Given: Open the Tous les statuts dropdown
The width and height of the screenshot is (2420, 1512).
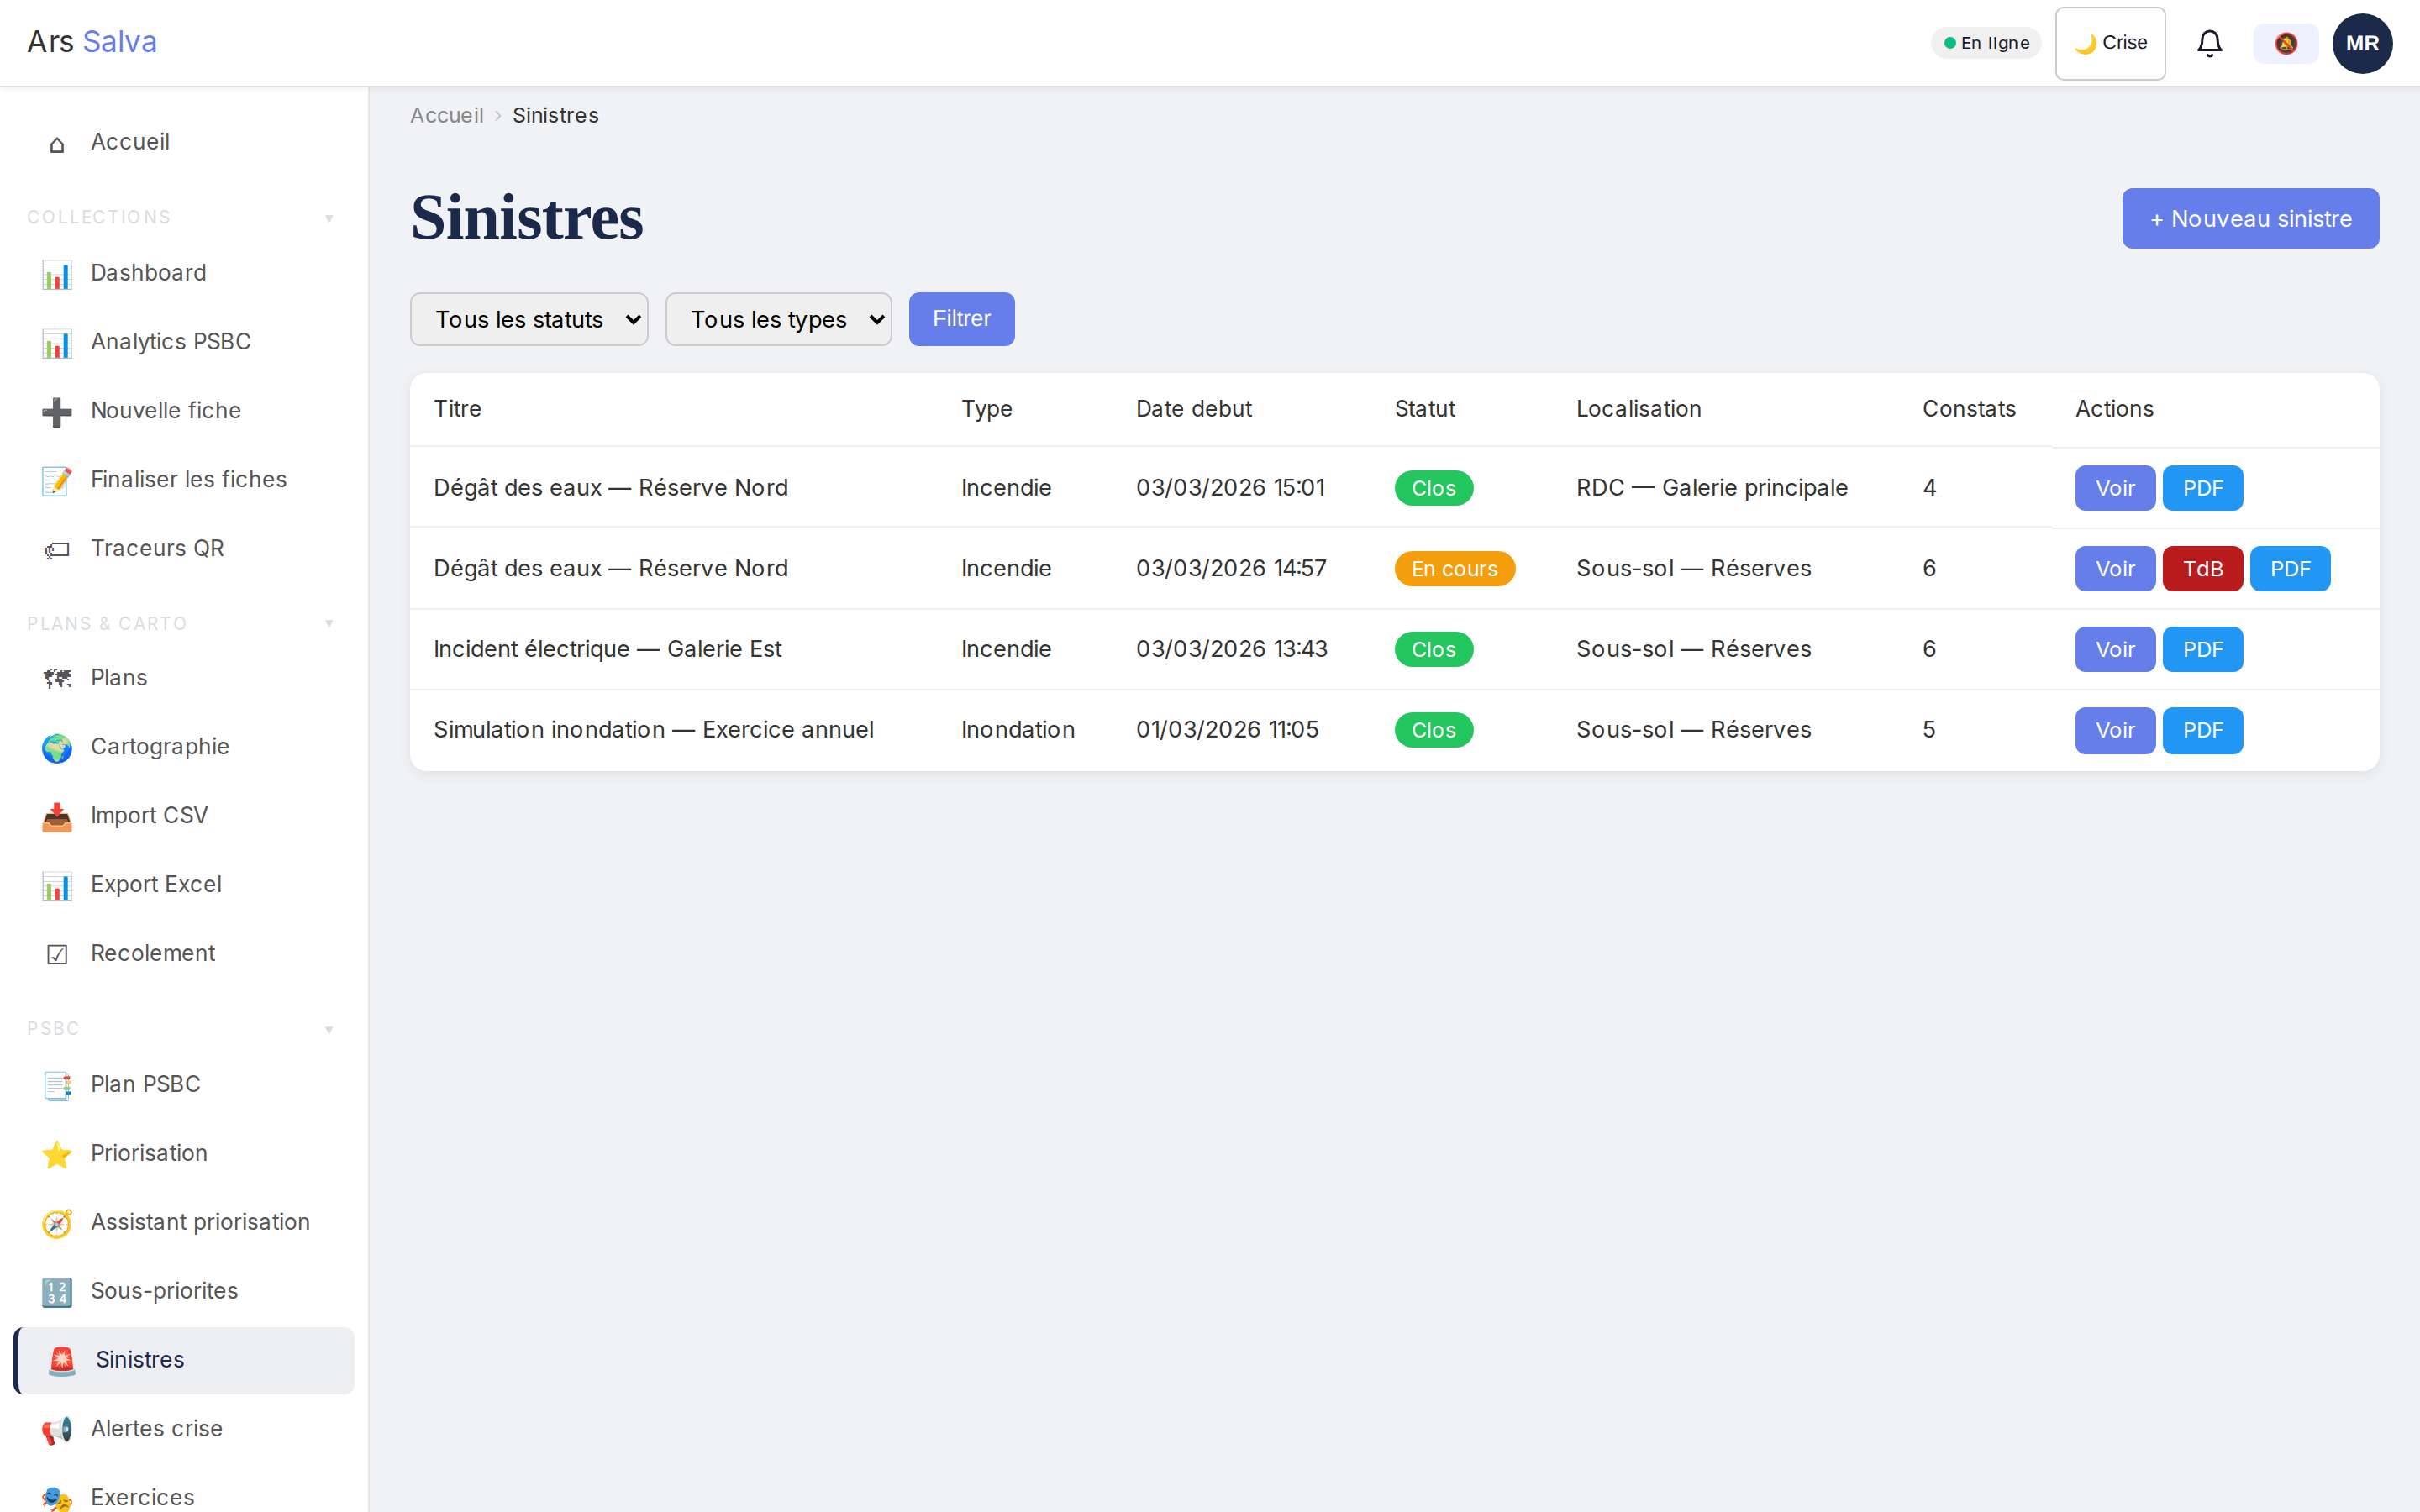Looking at the screenshot, I should [529, 319].
